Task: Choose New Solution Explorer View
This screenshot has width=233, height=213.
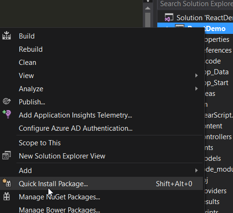Action: coord(101,156)
